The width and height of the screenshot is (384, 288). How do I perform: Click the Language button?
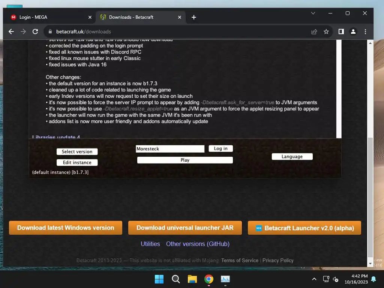(292, 156)
